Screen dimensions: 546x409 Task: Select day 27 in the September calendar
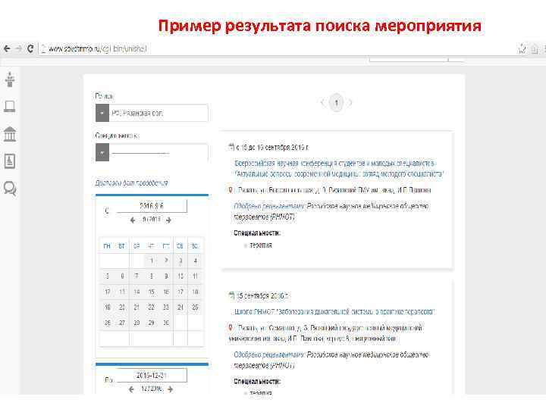(x=122, y=323)
